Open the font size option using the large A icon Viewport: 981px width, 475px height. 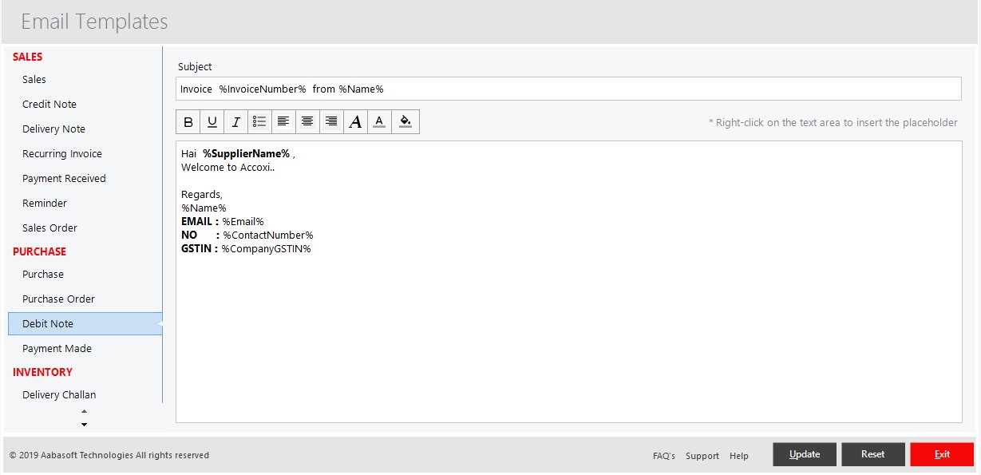(355, 121)
